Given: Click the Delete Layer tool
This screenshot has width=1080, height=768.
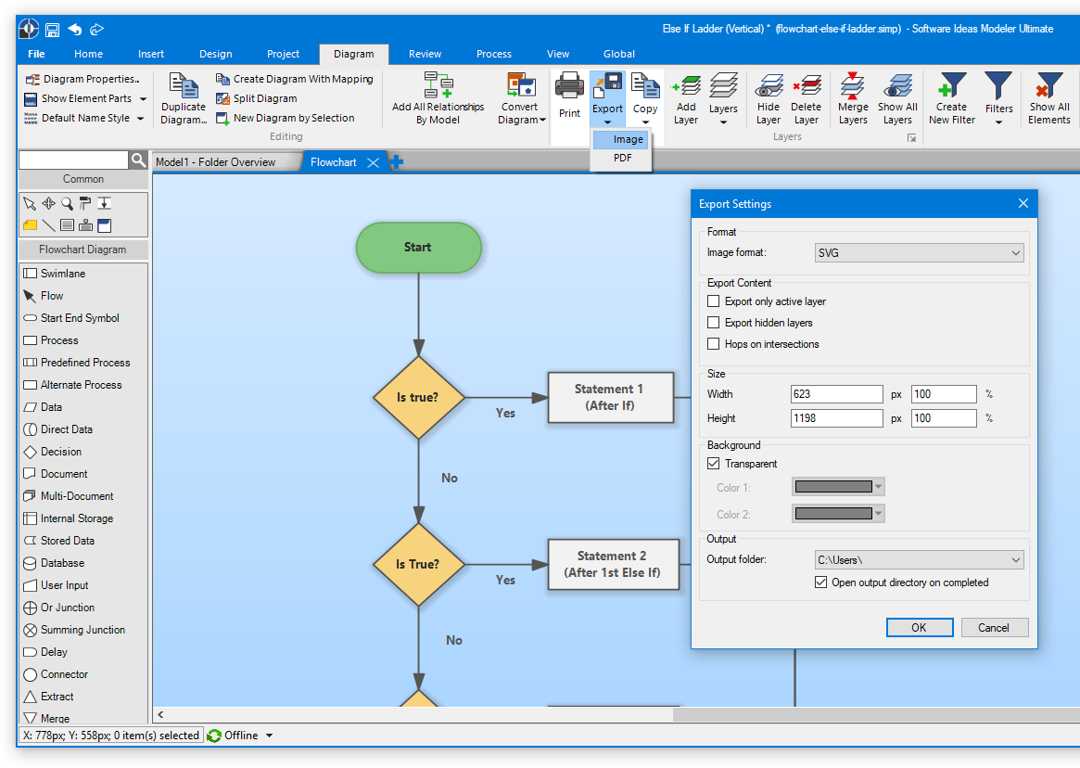Looking at the screenshot, I should (806, 97).
